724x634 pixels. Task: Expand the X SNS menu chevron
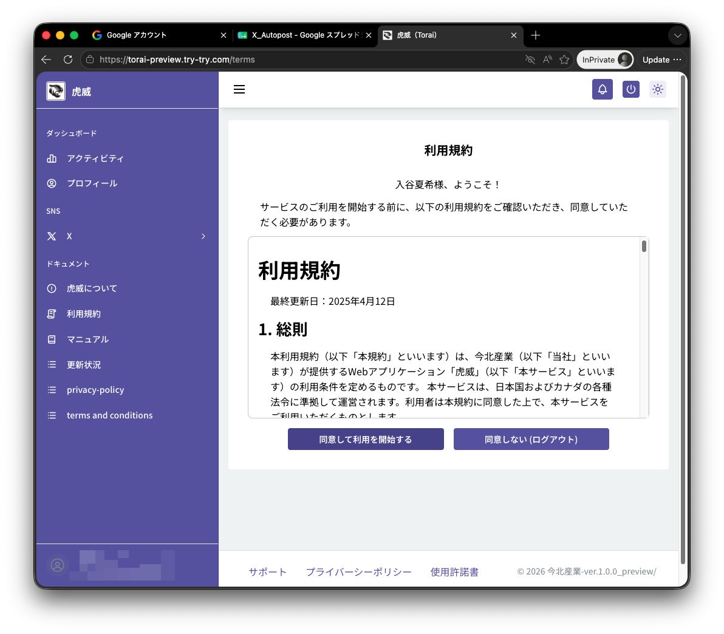point(203,236)
